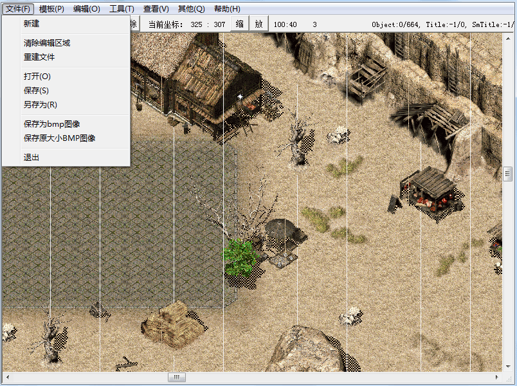Screen dimensions: 517x386
Task: Open the 工具(T) menu
Action: coord(122,9)
